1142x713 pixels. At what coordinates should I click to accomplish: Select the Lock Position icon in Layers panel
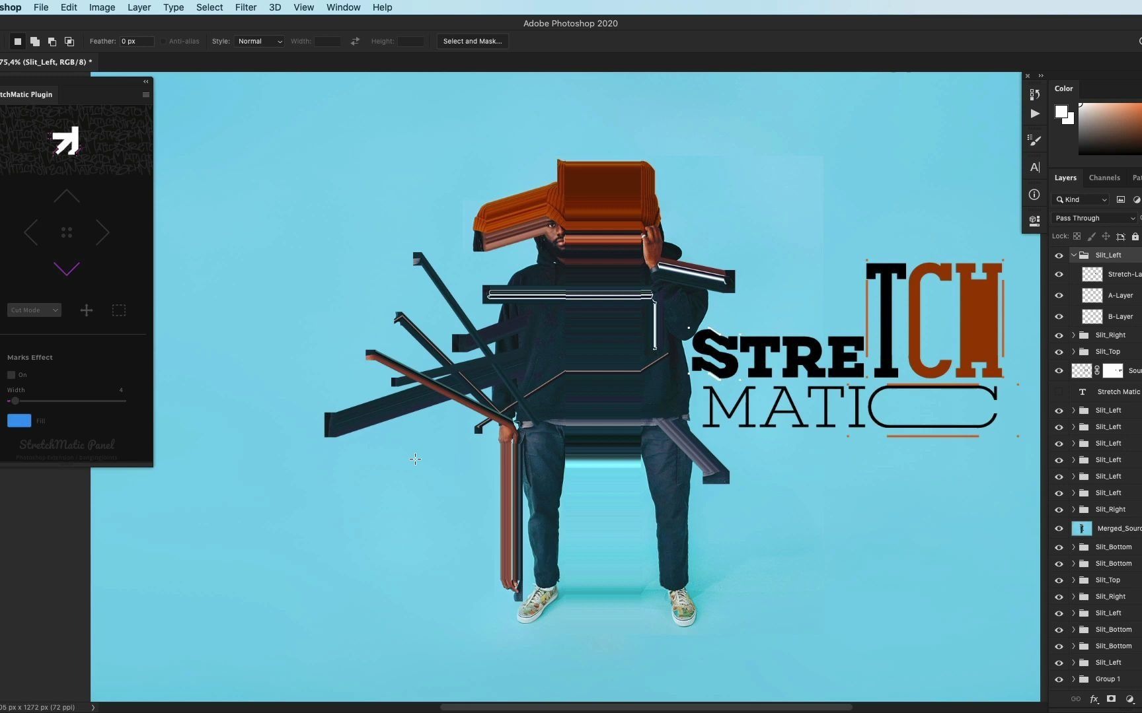tap(1106, 236)
